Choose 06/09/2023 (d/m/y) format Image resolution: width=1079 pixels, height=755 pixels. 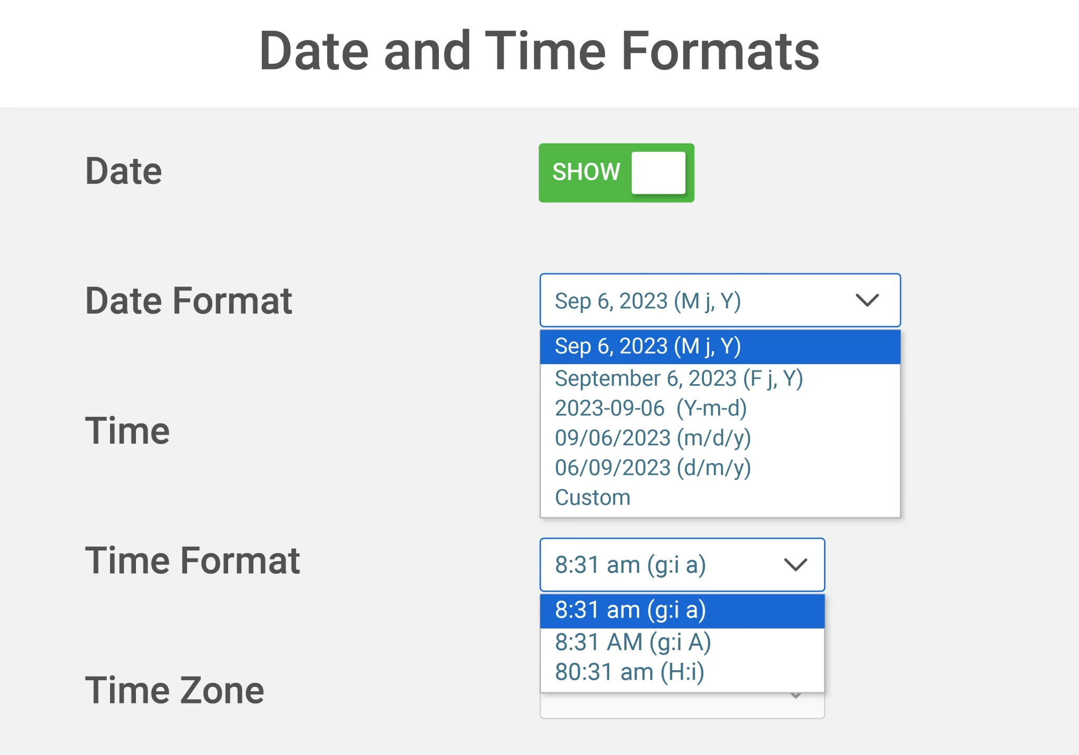coord(720,468)
